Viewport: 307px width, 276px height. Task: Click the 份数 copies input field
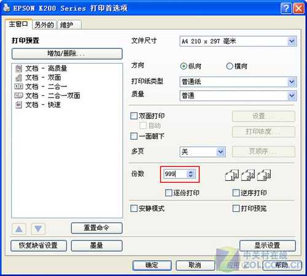(176, 174)
